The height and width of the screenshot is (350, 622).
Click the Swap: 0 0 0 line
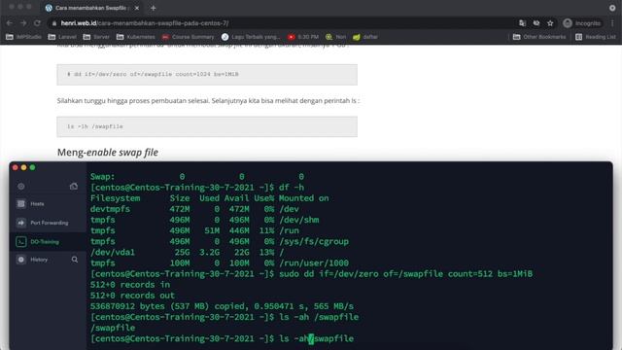click(197, 177)
